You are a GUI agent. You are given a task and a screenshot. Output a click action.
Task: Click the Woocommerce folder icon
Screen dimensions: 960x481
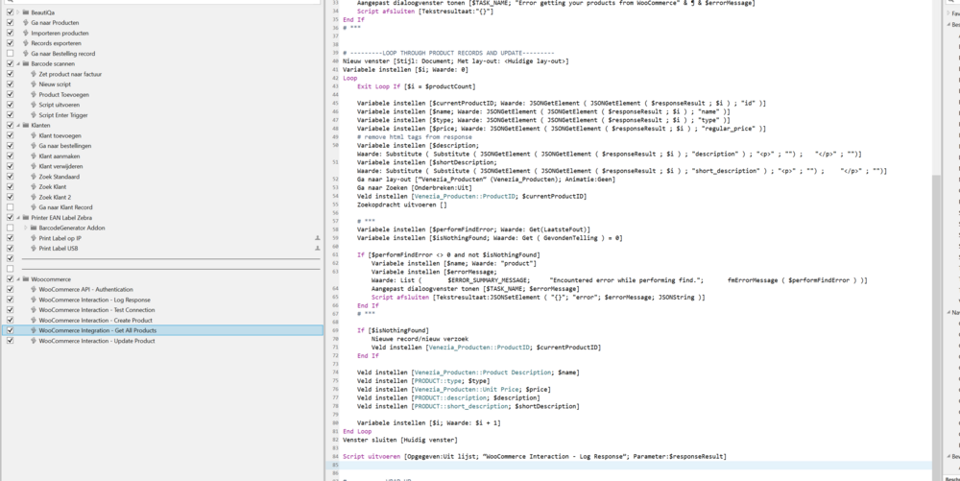coord(26,279)
